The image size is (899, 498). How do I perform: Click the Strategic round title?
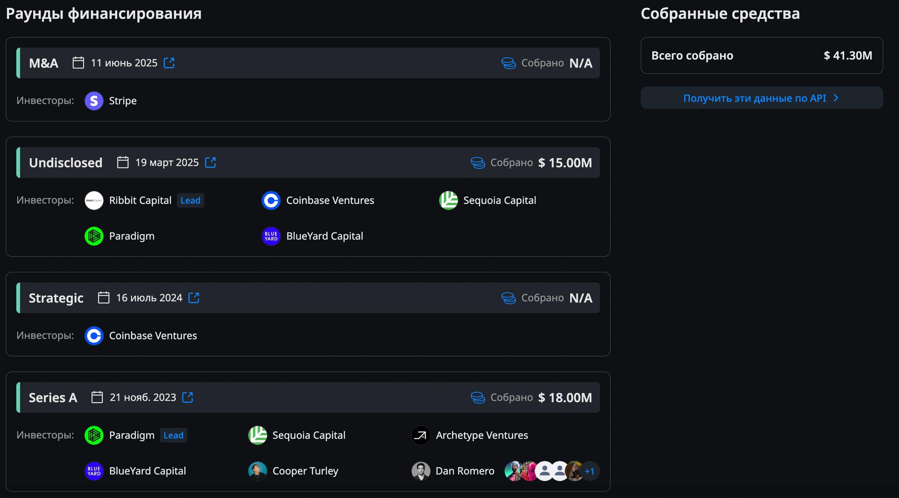pyautogui.click(x=56, y=298)
